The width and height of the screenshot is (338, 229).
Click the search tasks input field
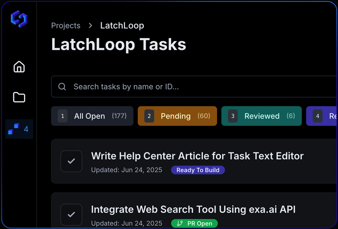click(169, 87)
